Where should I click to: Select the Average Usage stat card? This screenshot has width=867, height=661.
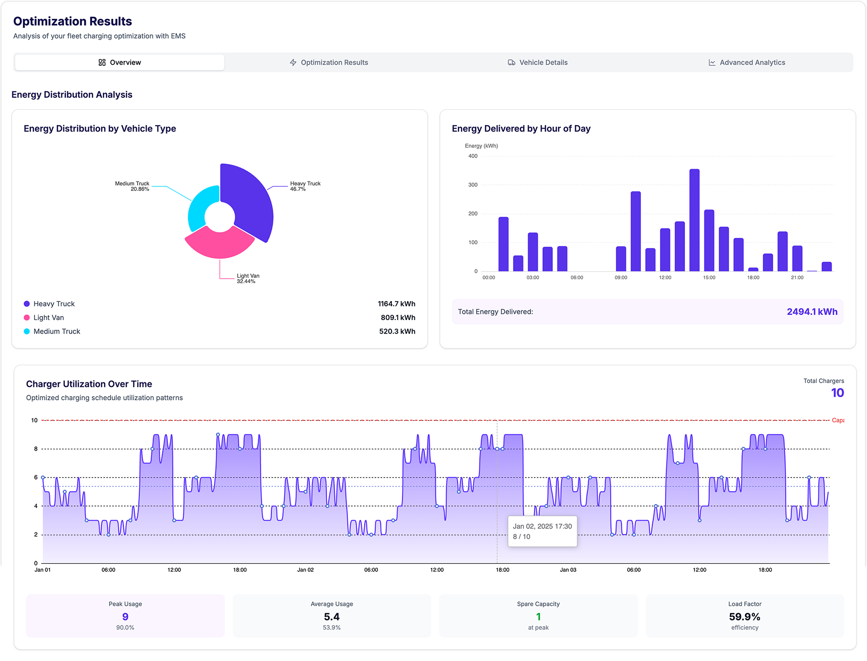pyautogui.click(x=332, y=616)
